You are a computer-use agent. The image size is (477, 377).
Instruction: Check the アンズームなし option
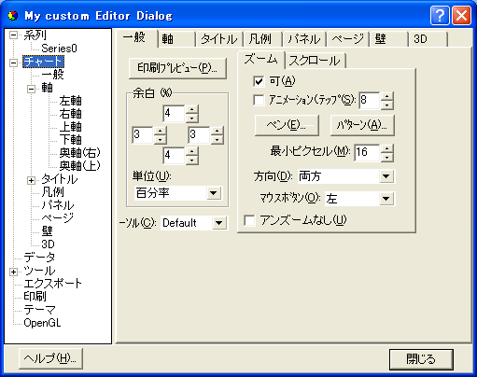click(249, 220)
